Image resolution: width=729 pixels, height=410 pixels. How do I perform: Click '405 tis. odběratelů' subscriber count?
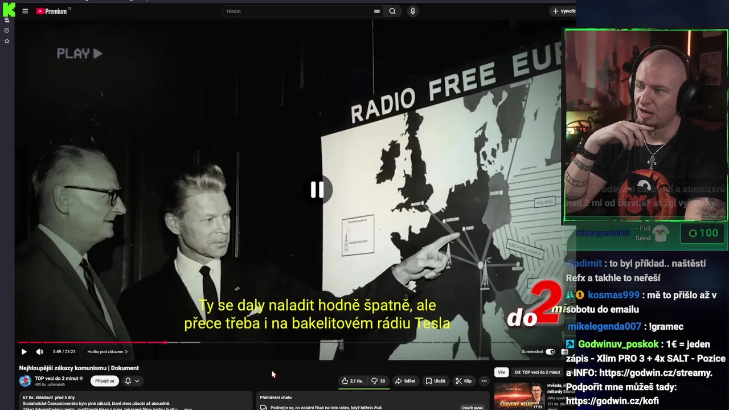[50, 384]
